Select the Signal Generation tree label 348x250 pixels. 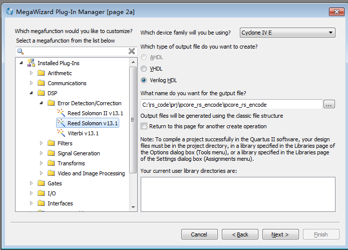79,153
